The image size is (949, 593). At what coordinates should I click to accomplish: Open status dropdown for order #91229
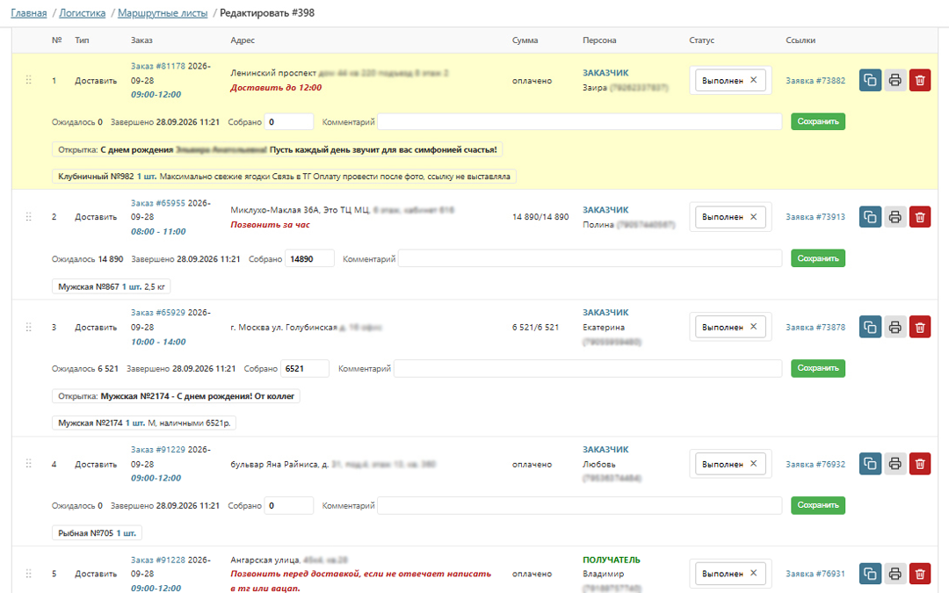click(730, 464)
